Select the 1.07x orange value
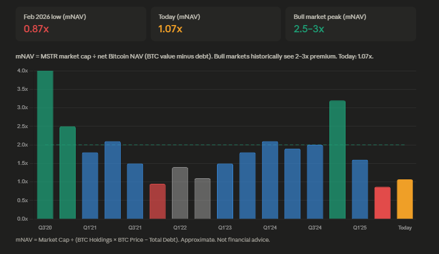The image size is (439, 254). 170,29
